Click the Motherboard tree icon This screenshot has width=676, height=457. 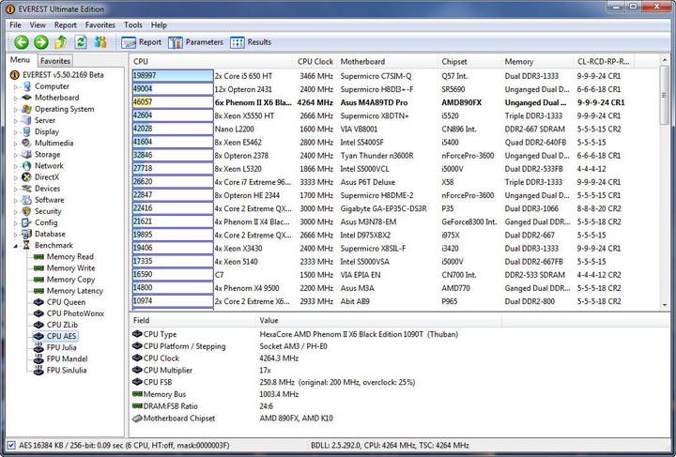[x=26, y=98]
